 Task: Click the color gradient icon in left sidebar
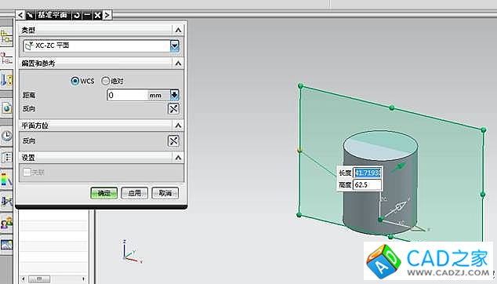pyautogui.click(x=6, y=180)
